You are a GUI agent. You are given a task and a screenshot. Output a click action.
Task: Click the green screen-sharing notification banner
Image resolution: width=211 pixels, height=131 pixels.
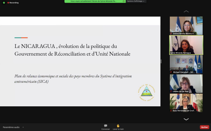(x=95, y=1)
